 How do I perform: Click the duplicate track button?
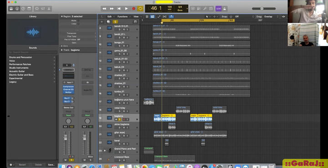108,22
